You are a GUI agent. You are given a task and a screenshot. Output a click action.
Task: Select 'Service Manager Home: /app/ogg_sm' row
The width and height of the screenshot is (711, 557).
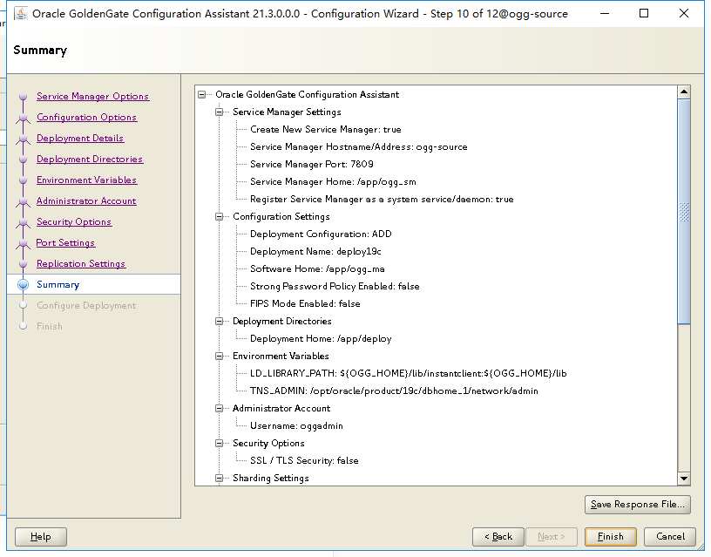333,182
